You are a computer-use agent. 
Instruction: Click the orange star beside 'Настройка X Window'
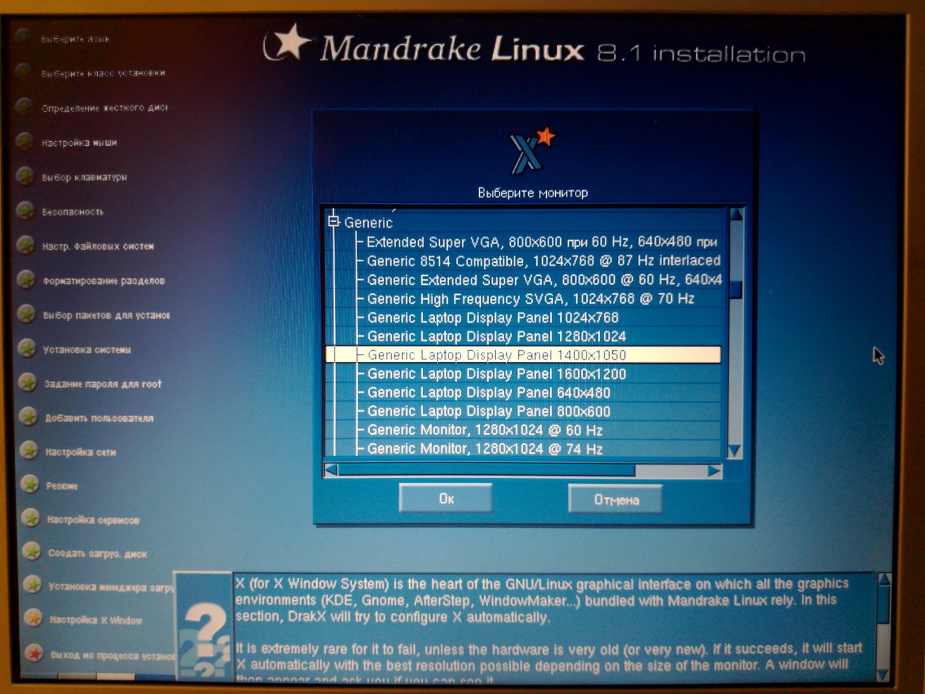coord(33,619)
